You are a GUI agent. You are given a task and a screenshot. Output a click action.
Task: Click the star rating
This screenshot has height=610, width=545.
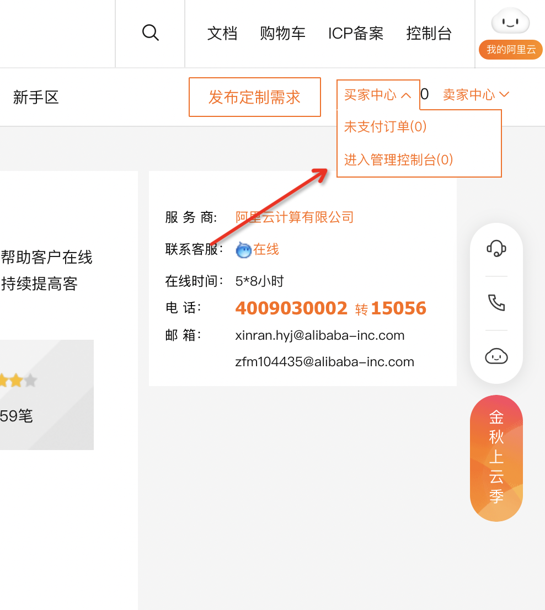coord(18,381)
